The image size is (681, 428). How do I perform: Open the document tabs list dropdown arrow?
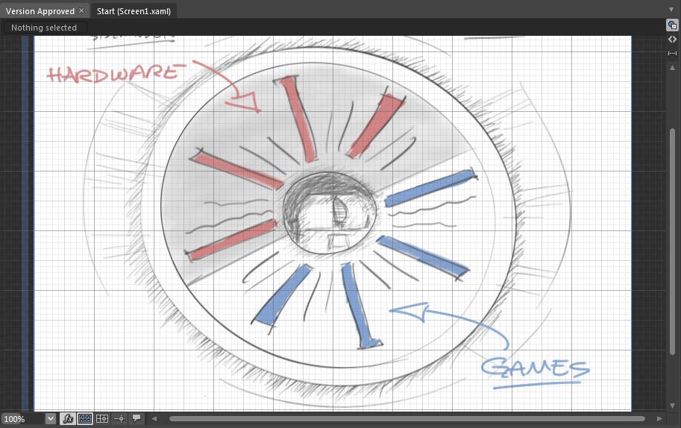672,10
